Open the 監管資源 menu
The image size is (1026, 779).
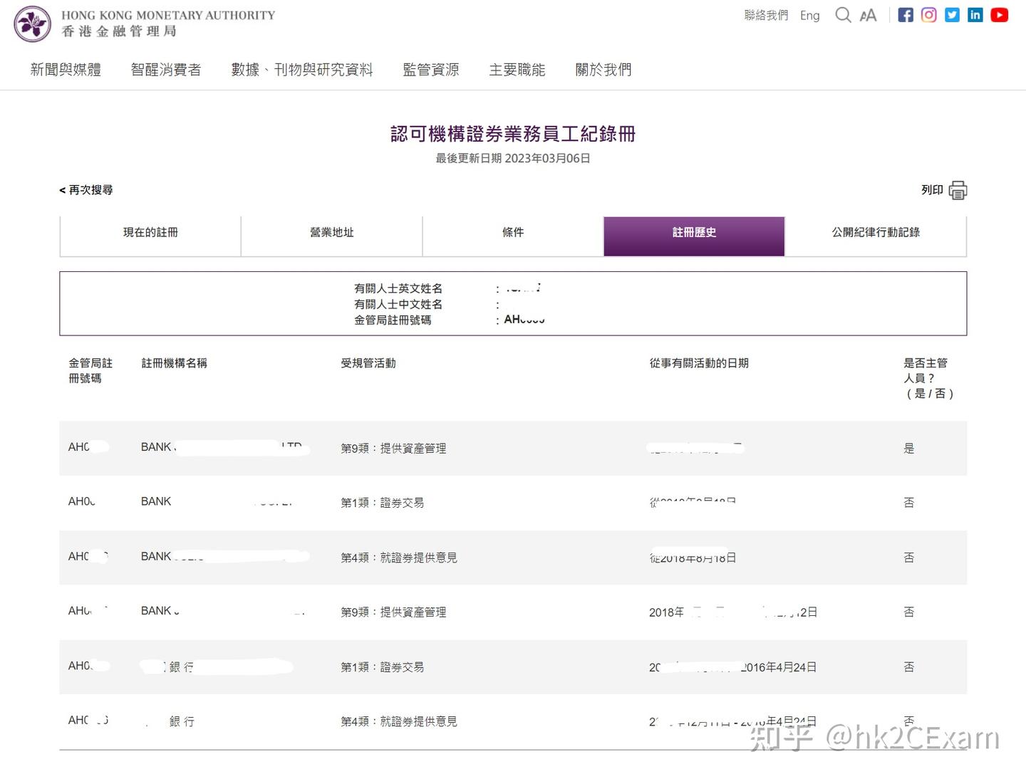(430, 69)
